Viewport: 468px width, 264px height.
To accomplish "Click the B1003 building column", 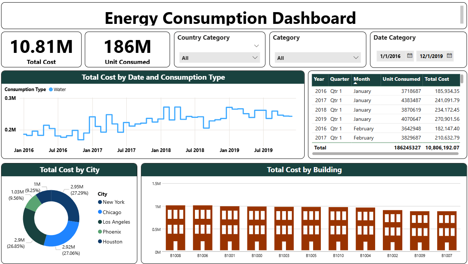I will 284,228.
